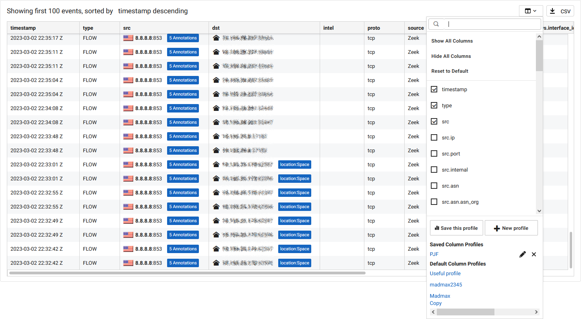Click the pencil icon to edit the PJF profile
This screenshot has width=581, height=319.
point(522,254)
